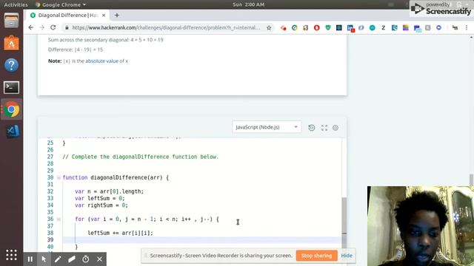The width and height of the screenshot is (474, 266).
Task: Open Ubuntu Software from the dock
Action: point(12,43)
